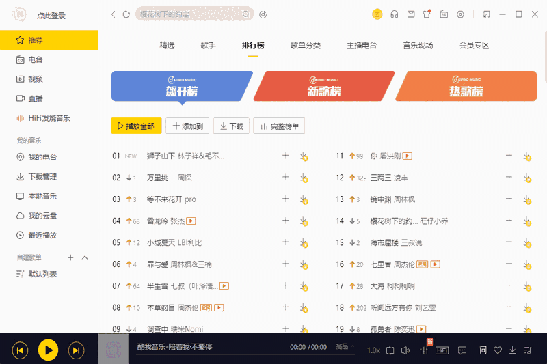Play MV icon for 雪龙吟 张杰

(x=191, y=221)
